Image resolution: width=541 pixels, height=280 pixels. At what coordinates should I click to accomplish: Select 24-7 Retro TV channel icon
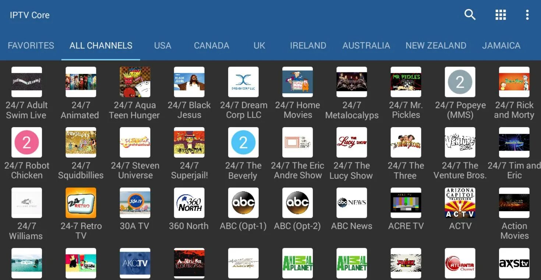point(81,203)
